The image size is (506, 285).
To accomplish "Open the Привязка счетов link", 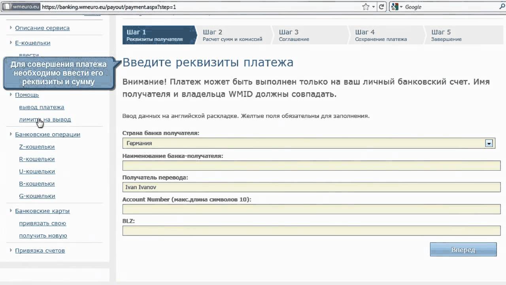I will pyautogui.click(x=40, y=251).
